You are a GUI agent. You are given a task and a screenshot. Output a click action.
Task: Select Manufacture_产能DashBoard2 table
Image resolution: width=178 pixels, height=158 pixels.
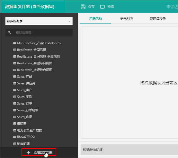39,43
